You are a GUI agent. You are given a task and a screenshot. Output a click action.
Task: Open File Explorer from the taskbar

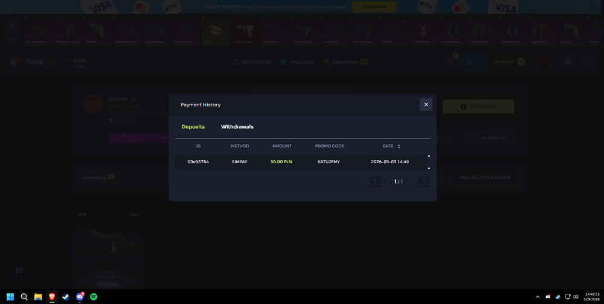(38, 297)
